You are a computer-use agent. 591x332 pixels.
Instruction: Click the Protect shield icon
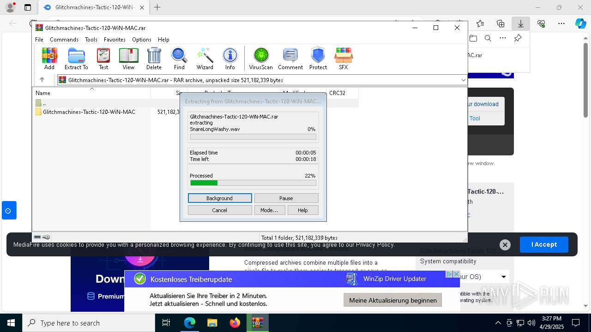[x=318, y=59]
